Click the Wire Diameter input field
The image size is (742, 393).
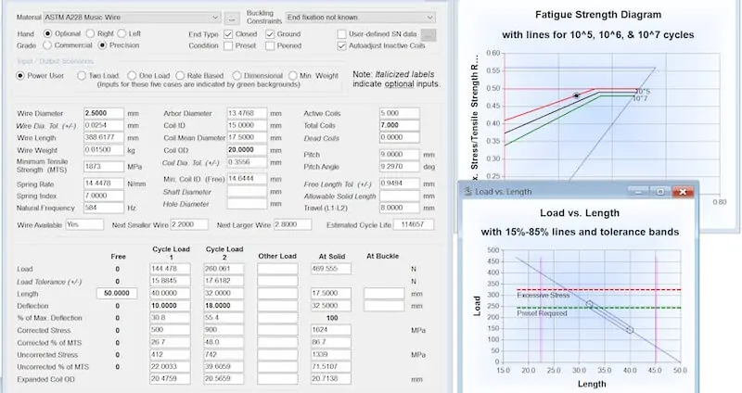click(105, 113)
